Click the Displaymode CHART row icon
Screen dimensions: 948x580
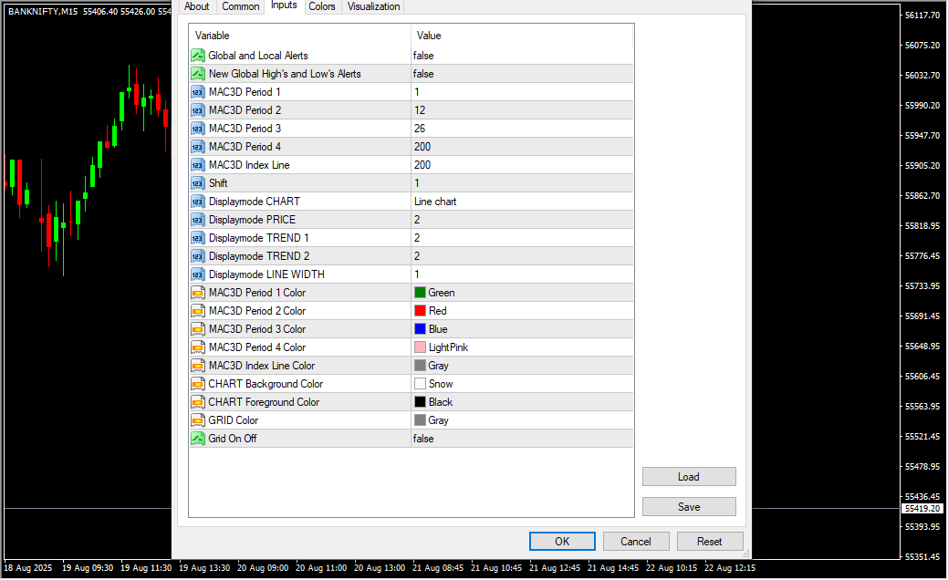click(x=198, y=202)
